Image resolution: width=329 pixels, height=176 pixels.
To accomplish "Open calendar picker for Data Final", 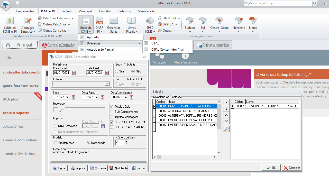I will (x=107, y=73).
